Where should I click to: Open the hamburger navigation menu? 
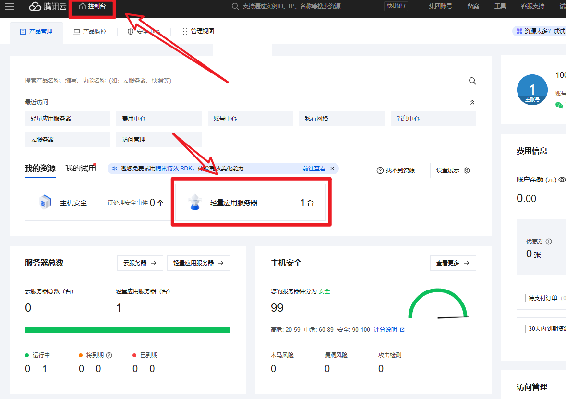[10, 6]
